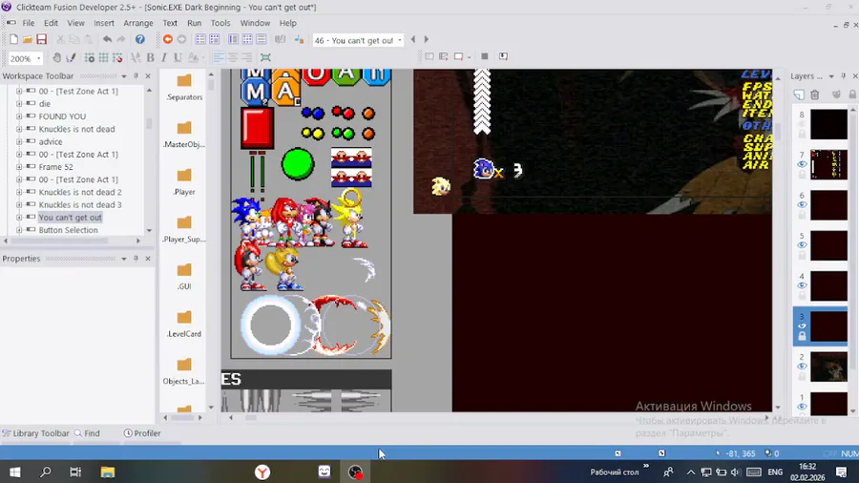Expand the 'FOUND YOU' frame node

tap(19, 116)
